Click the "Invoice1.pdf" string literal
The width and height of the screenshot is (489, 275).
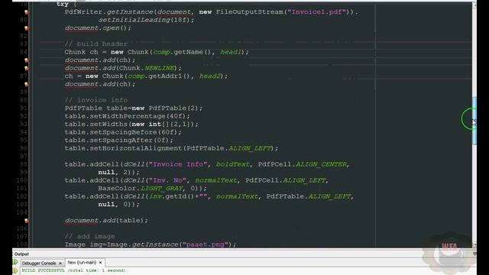tap(316, 12)
